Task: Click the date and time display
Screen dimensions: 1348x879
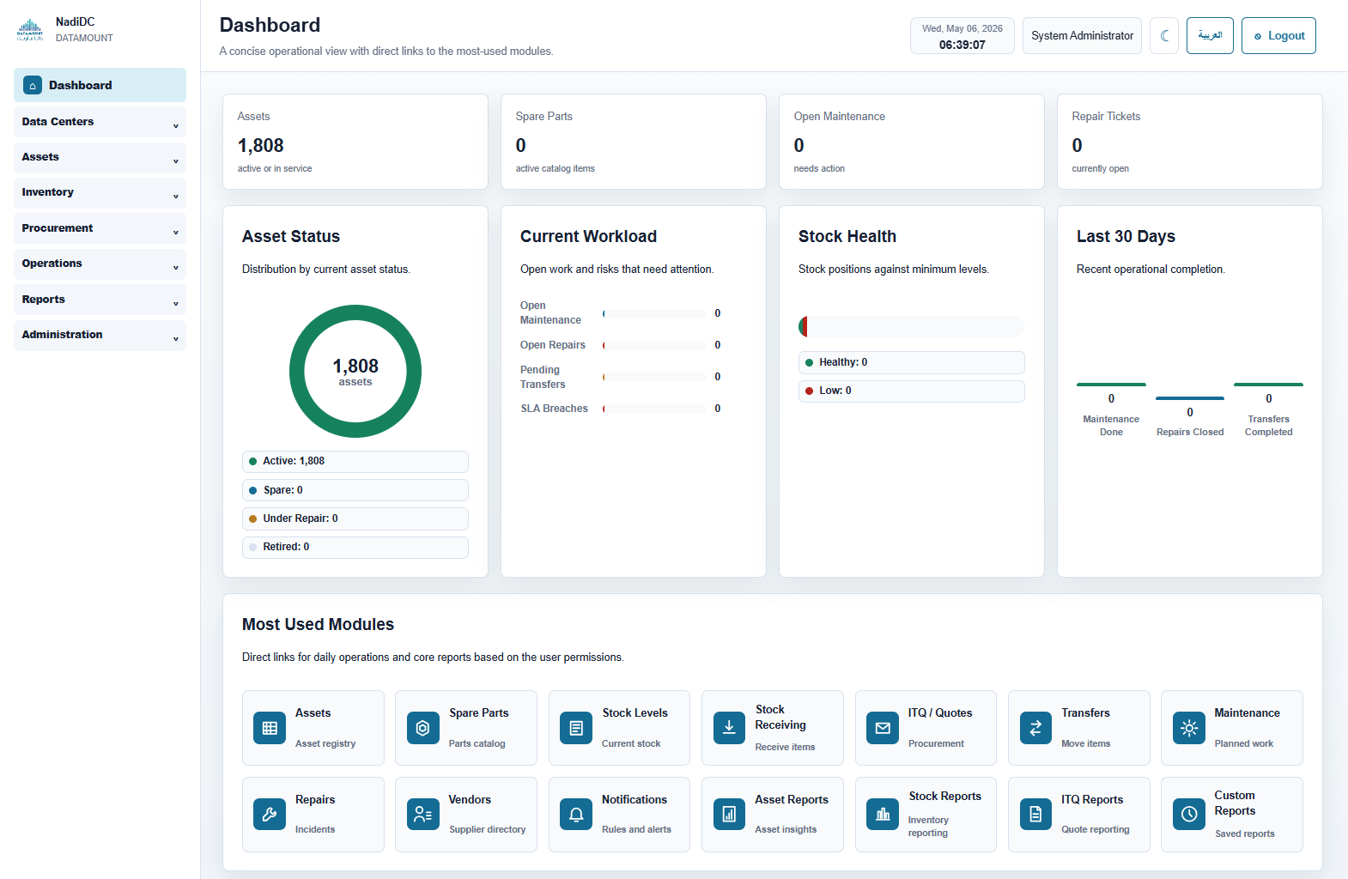Action: click(x=962, y=36)
